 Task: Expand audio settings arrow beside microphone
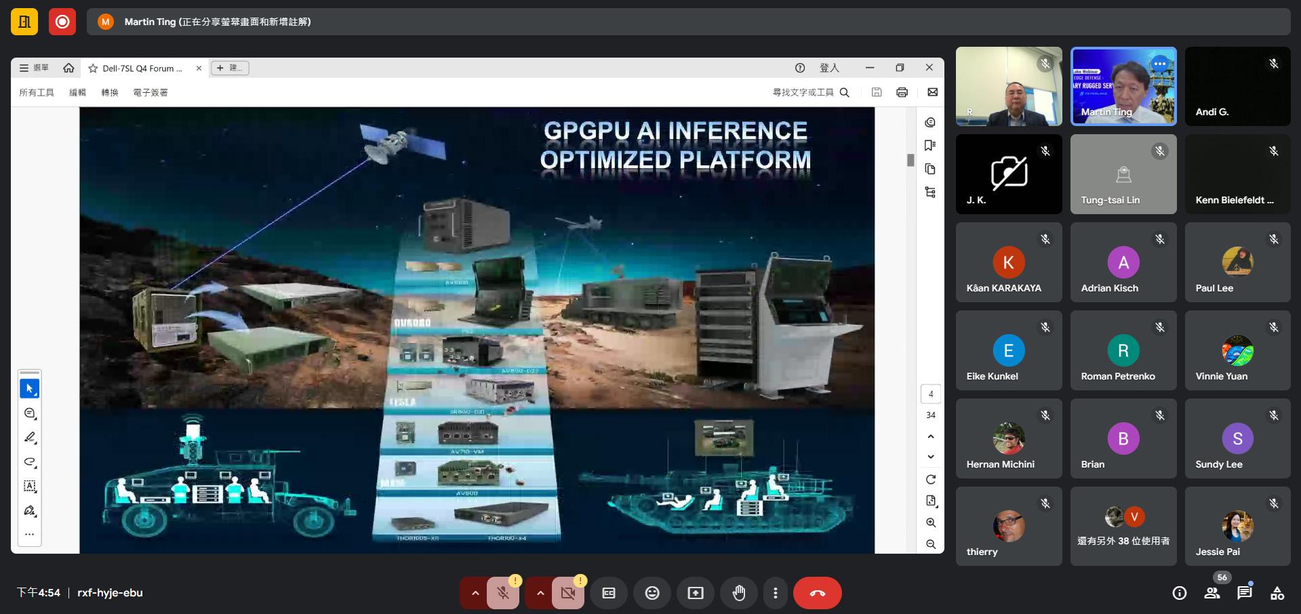(x=475, y=593)
